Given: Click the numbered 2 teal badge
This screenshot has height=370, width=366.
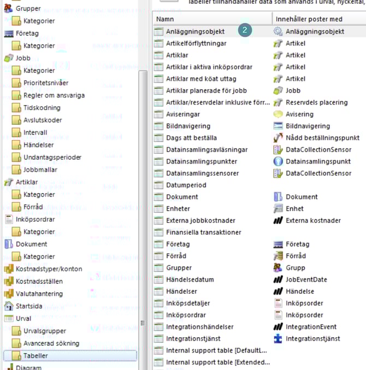Looking at the screenshot, I should click(246, 31).
